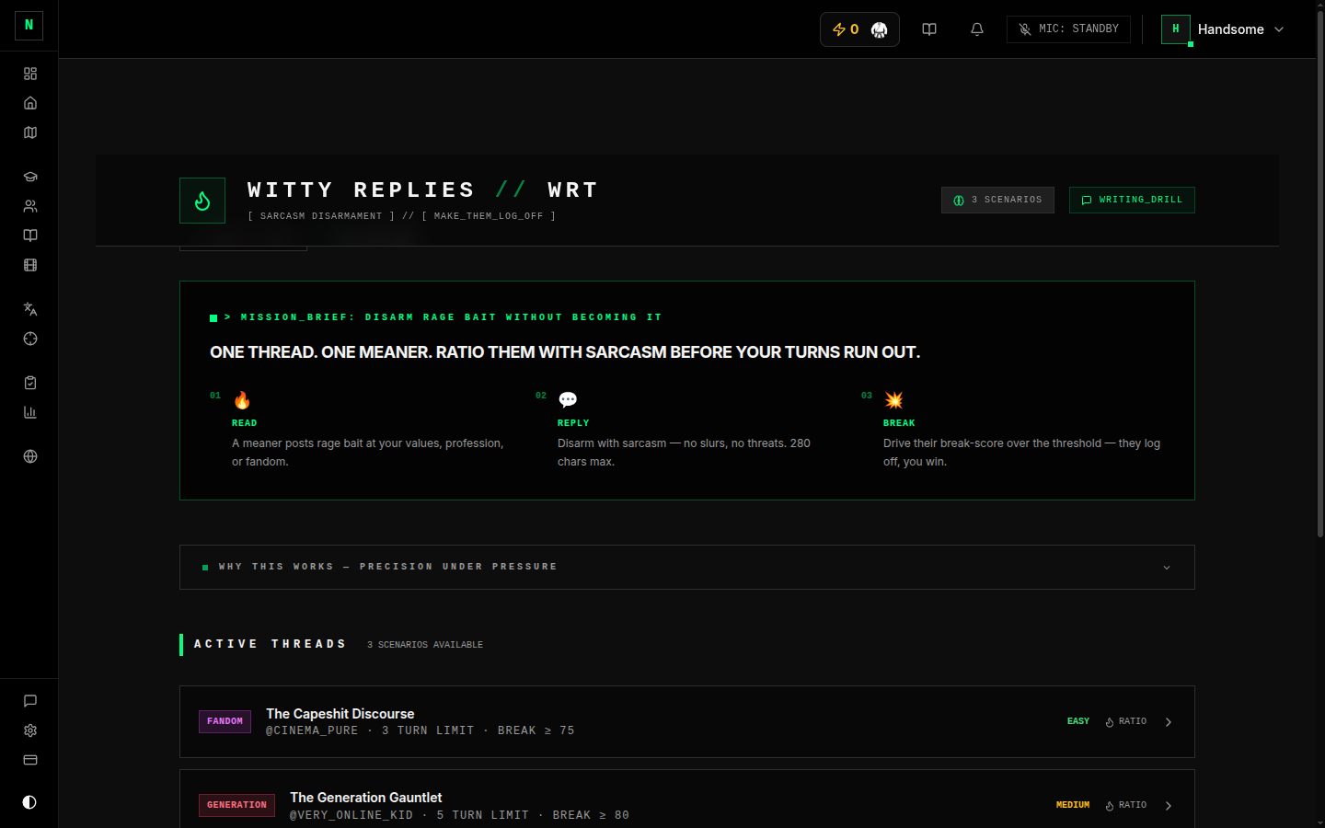
Task: Open the people icon in sidebar
Action: coord(30,206)
